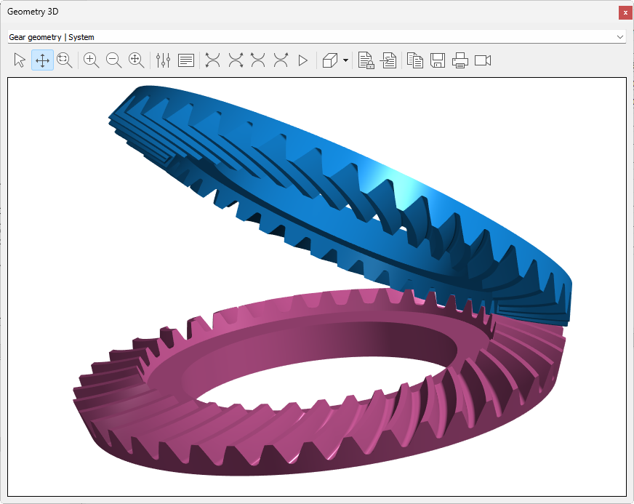Show the text info panel icon
This screenshot has height=504, width=634.
[x=186, y=60]
